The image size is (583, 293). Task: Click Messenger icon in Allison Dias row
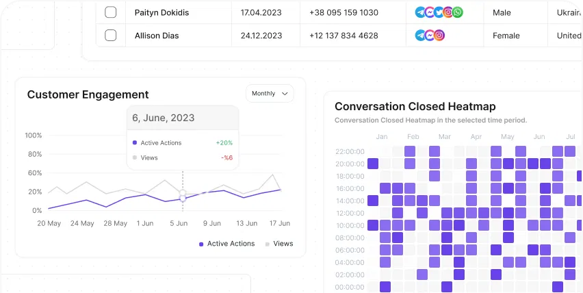coord(430,36)
